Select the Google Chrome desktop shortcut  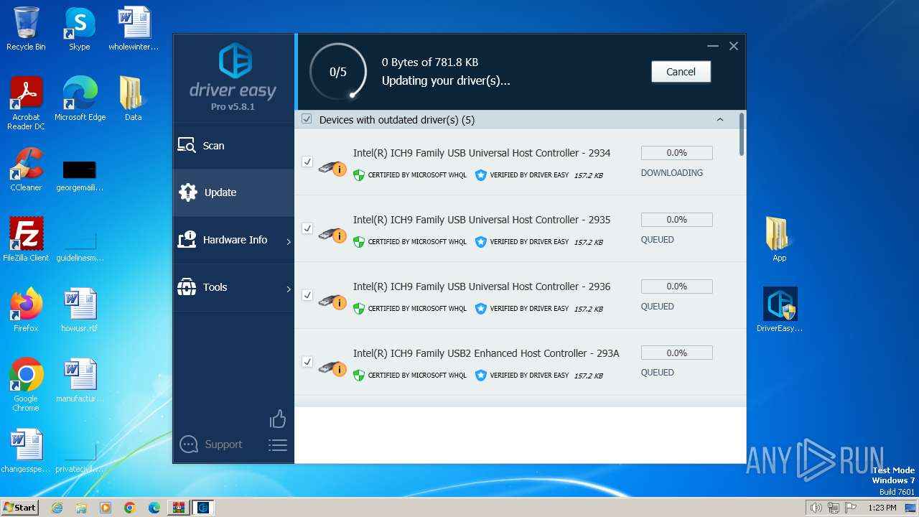(x=26, y=385)
